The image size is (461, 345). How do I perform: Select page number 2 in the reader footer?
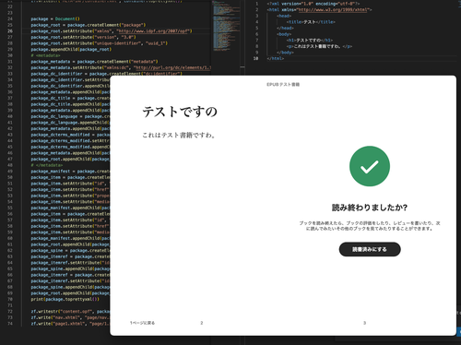coord(202,323)
